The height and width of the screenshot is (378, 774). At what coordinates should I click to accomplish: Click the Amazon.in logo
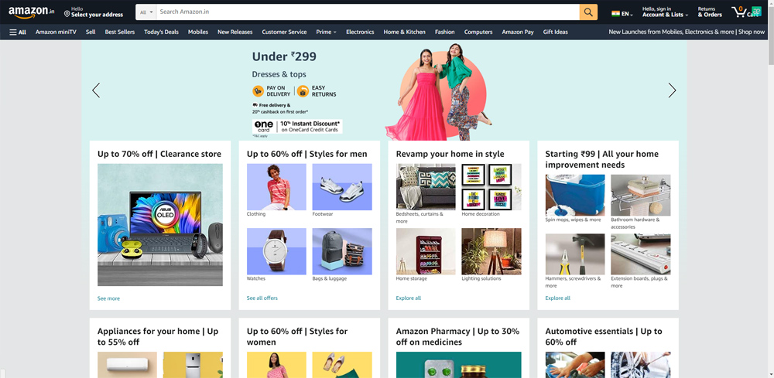point(31,12)
